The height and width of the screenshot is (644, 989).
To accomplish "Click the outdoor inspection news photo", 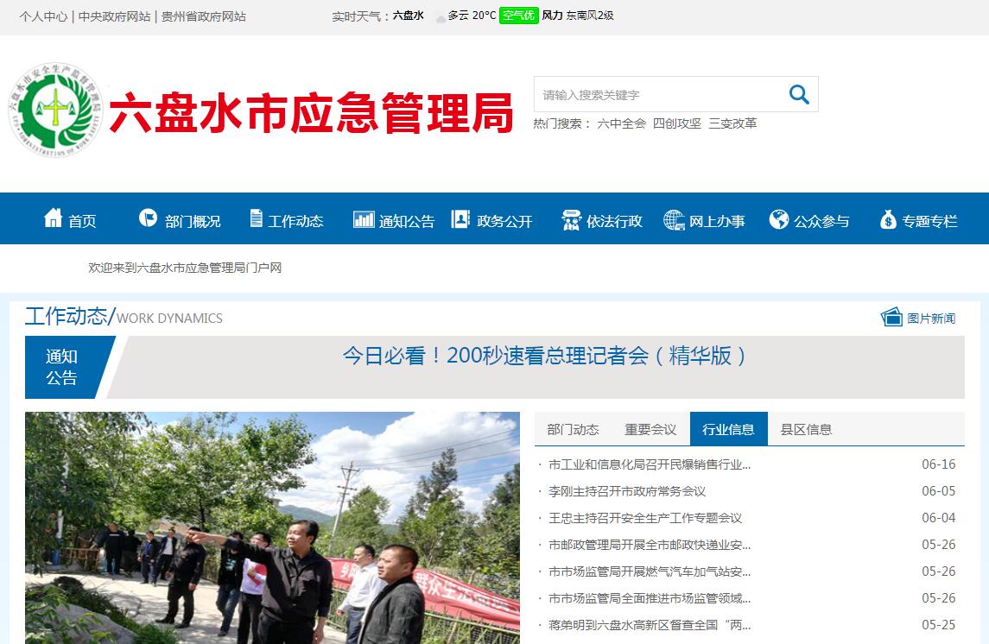I will pyautogui.click(x=272, y=527).
